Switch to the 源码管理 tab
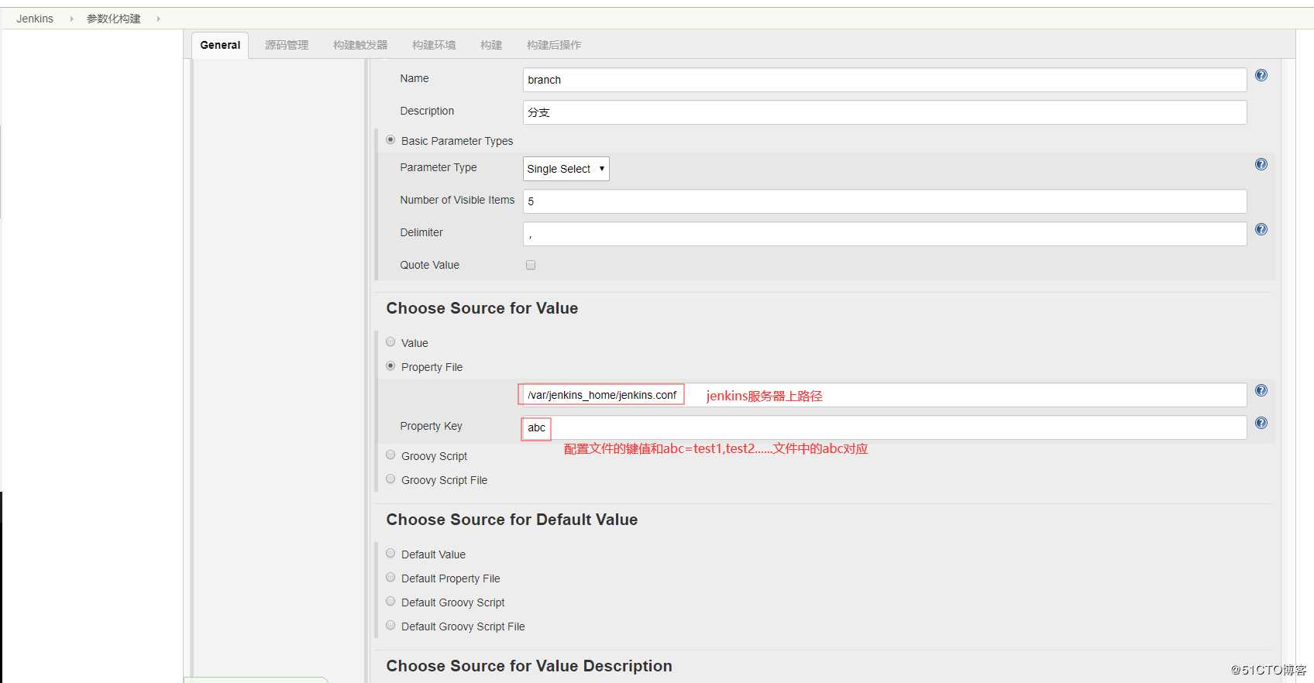This screenshot has width=1314, height=683. [x=287, y=45]
